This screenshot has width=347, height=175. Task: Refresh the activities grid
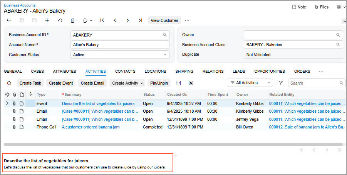pyautogui.click(x=10, y=83)
